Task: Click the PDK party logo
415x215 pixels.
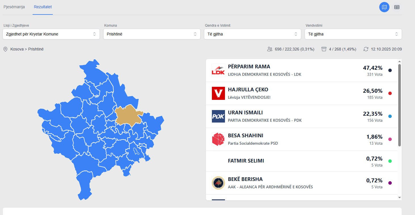Action: click(x=218, y=116)
